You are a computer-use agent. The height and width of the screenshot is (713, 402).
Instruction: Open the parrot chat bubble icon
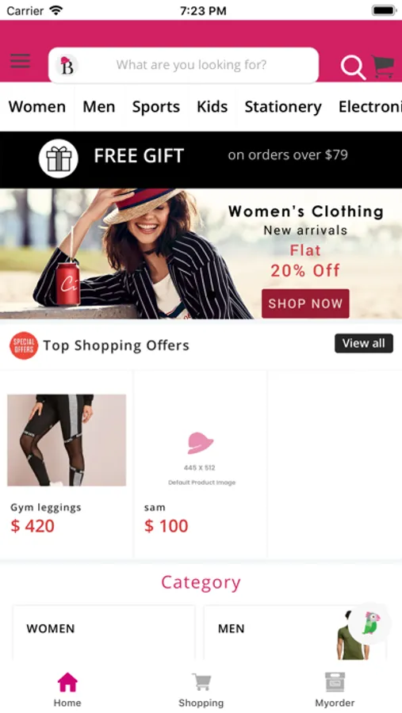click(x=372, y=623)
